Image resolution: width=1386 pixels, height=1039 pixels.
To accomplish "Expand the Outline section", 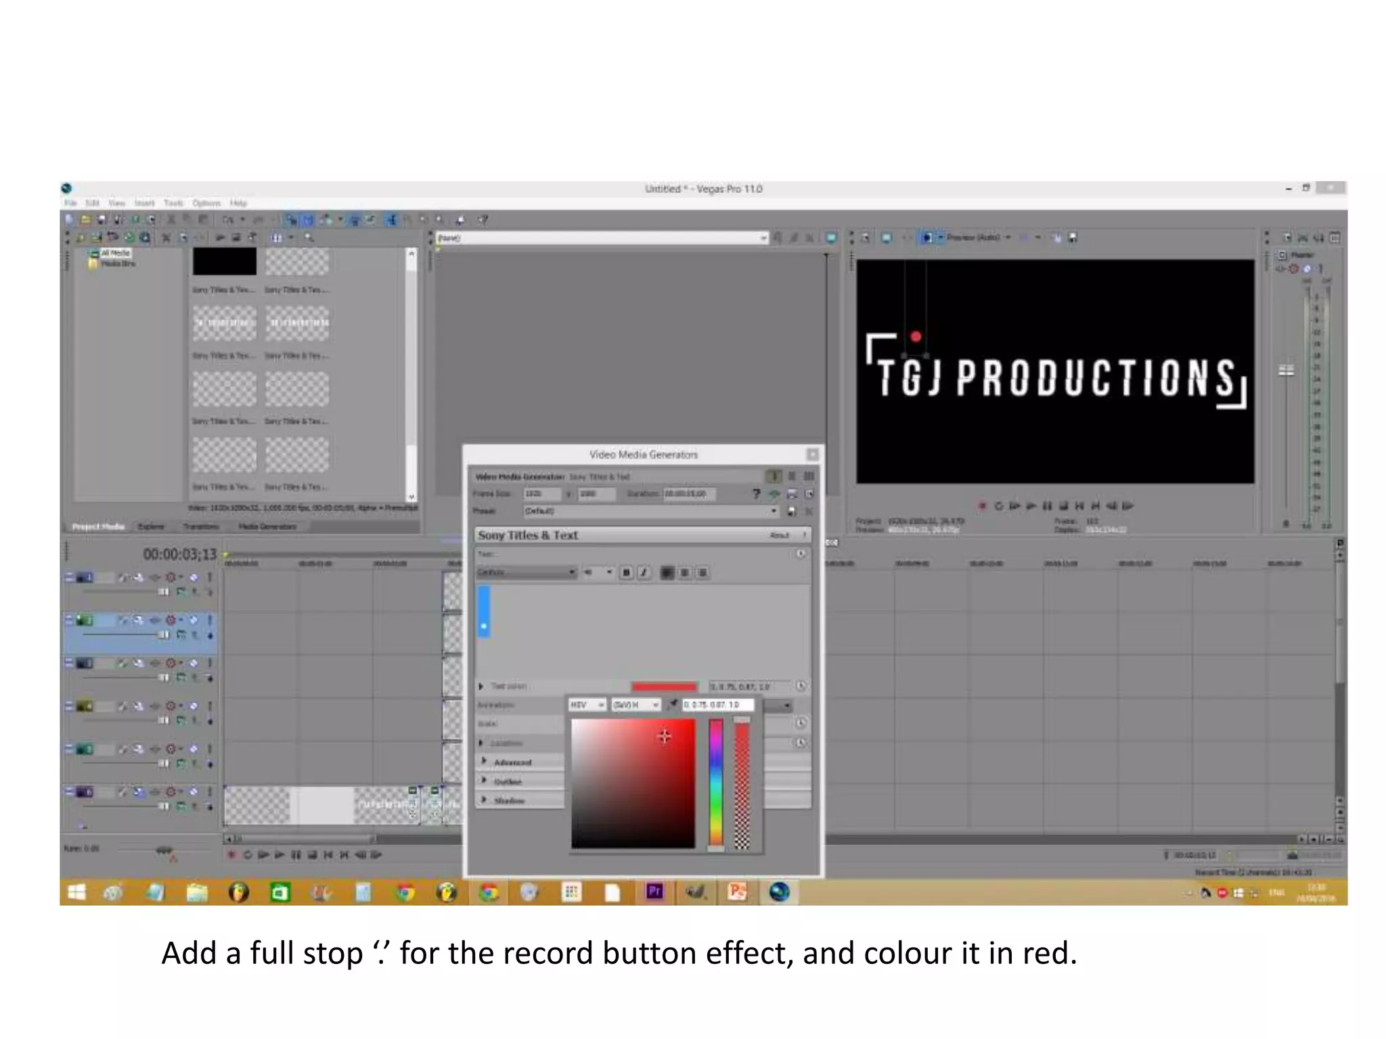I will [x=484, y=780].
